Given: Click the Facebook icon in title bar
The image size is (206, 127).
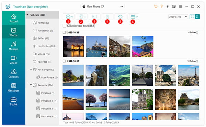Looking at the screenshot, I should [168, 7].
